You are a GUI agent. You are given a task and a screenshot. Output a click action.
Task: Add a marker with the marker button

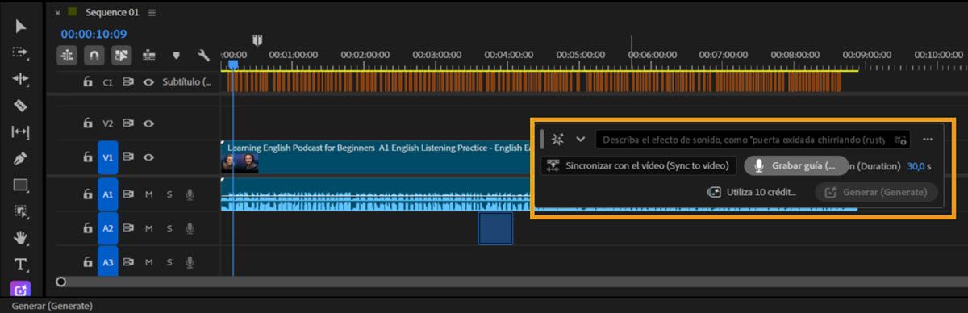point(176,56)
